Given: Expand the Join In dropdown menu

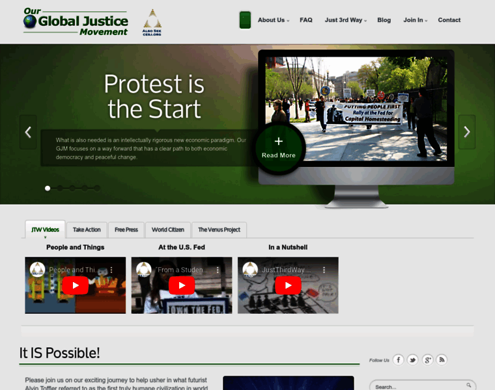Looking at the screenshot, I should click(x=415, y=20).
